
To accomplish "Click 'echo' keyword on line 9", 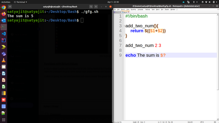I will click(x=130, y=55).
